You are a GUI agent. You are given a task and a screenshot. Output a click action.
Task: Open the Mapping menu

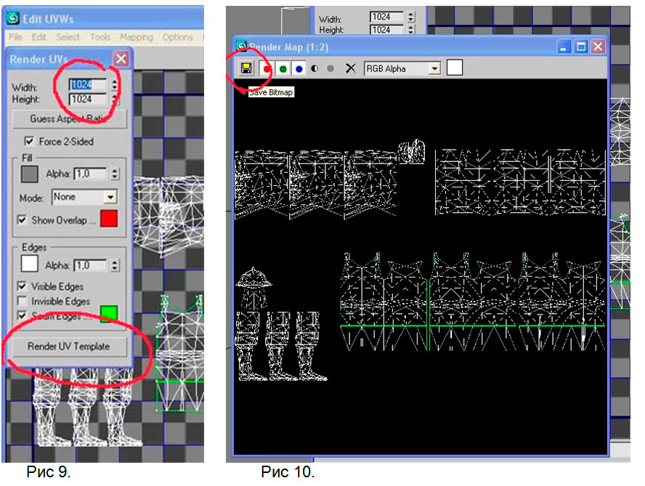pyautogui.click(x=136, y=37)
